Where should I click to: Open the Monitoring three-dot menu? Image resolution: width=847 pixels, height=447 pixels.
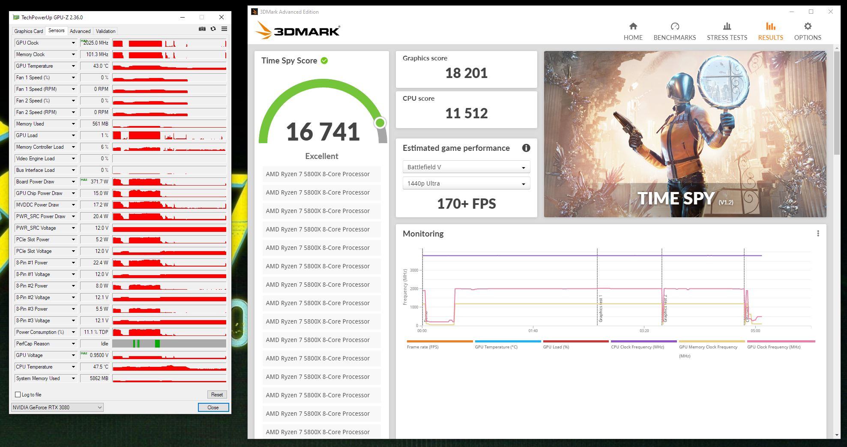[818, 234]
